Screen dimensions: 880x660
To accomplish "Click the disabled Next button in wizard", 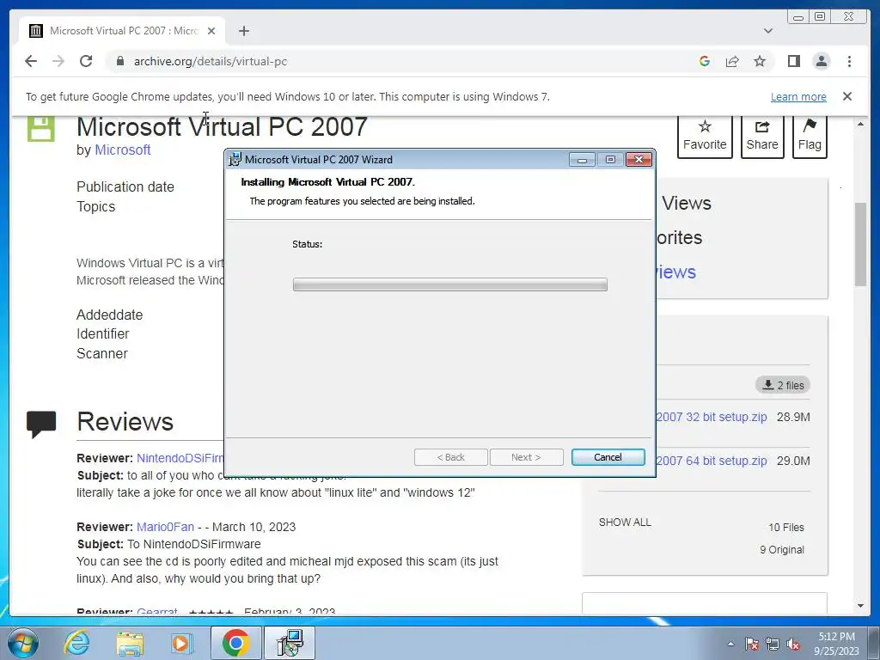I will [x=526, y=457].
